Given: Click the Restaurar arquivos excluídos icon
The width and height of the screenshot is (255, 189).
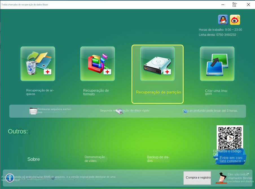Looking at the screenshot, I should click(x=33, y=111).
